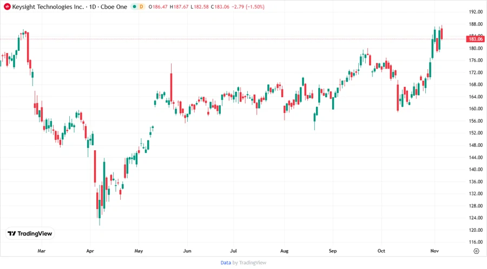The image size is (487, 269).
Task: Click the 188.00 price axis label
Action: (476, 24)
